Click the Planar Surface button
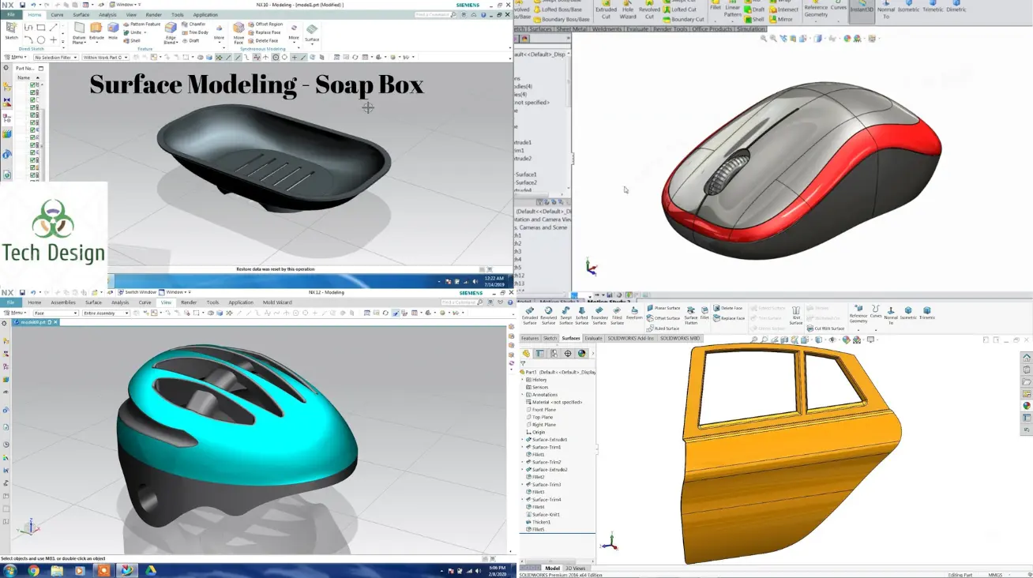The height and width of the screenshot is (578, 1033). point(663,308)
